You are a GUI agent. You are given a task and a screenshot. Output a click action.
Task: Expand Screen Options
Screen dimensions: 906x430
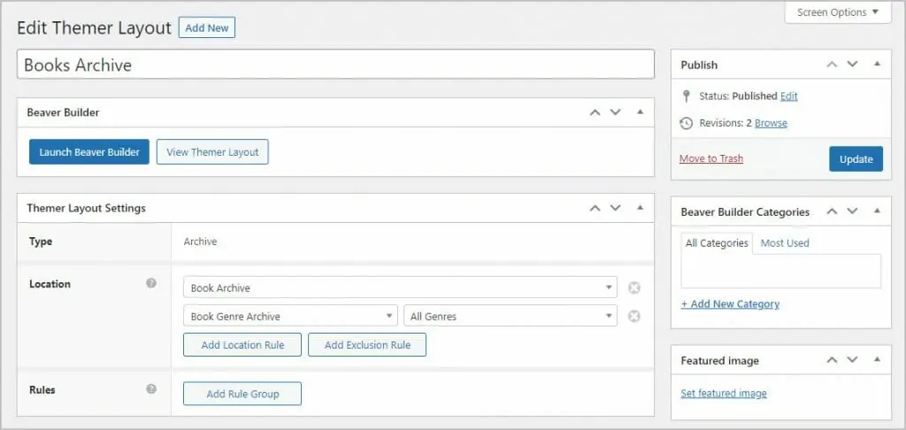point(837,12)
